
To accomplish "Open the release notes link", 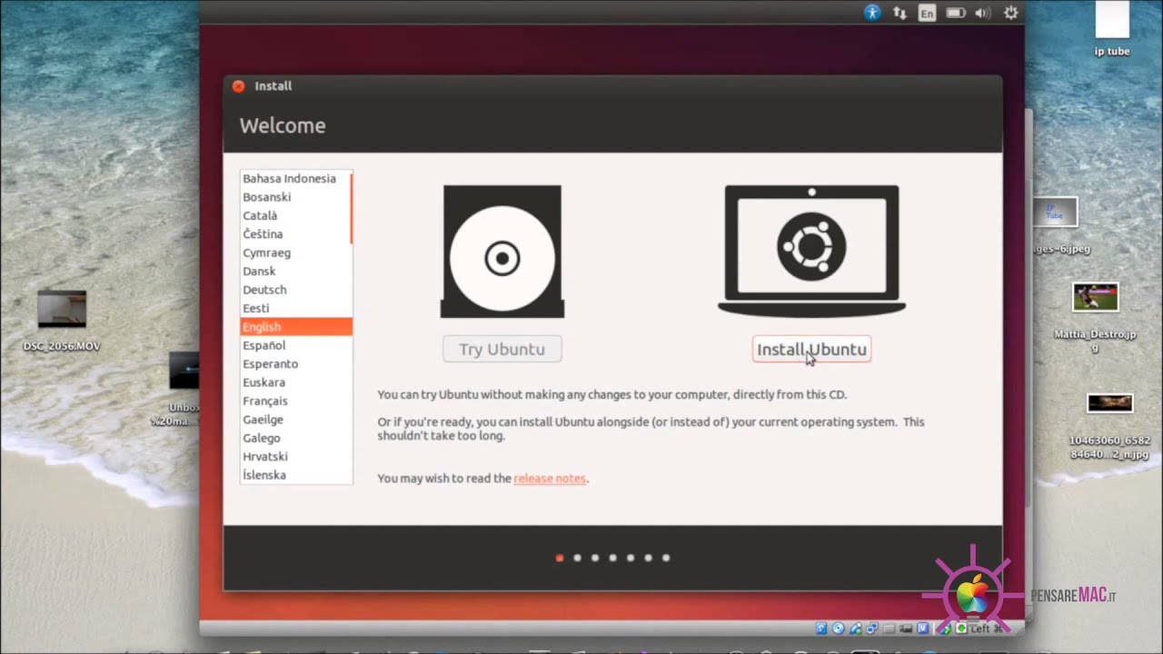I will pyautogui.click(x=550, y=478).
